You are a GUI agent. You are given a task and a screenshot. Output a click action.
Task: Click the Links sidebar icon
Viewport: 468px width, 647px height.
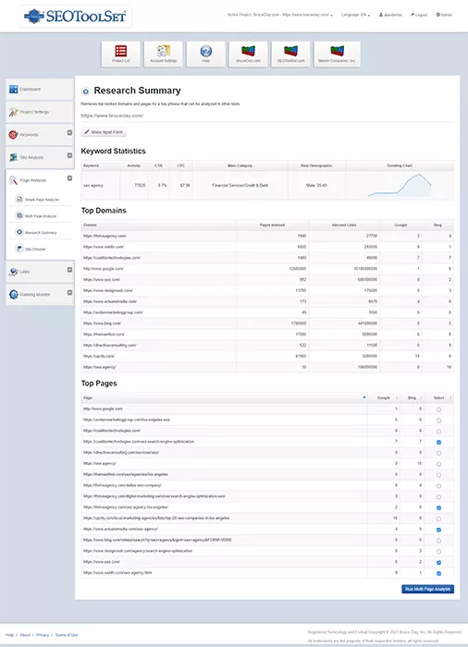click(14, 272)
